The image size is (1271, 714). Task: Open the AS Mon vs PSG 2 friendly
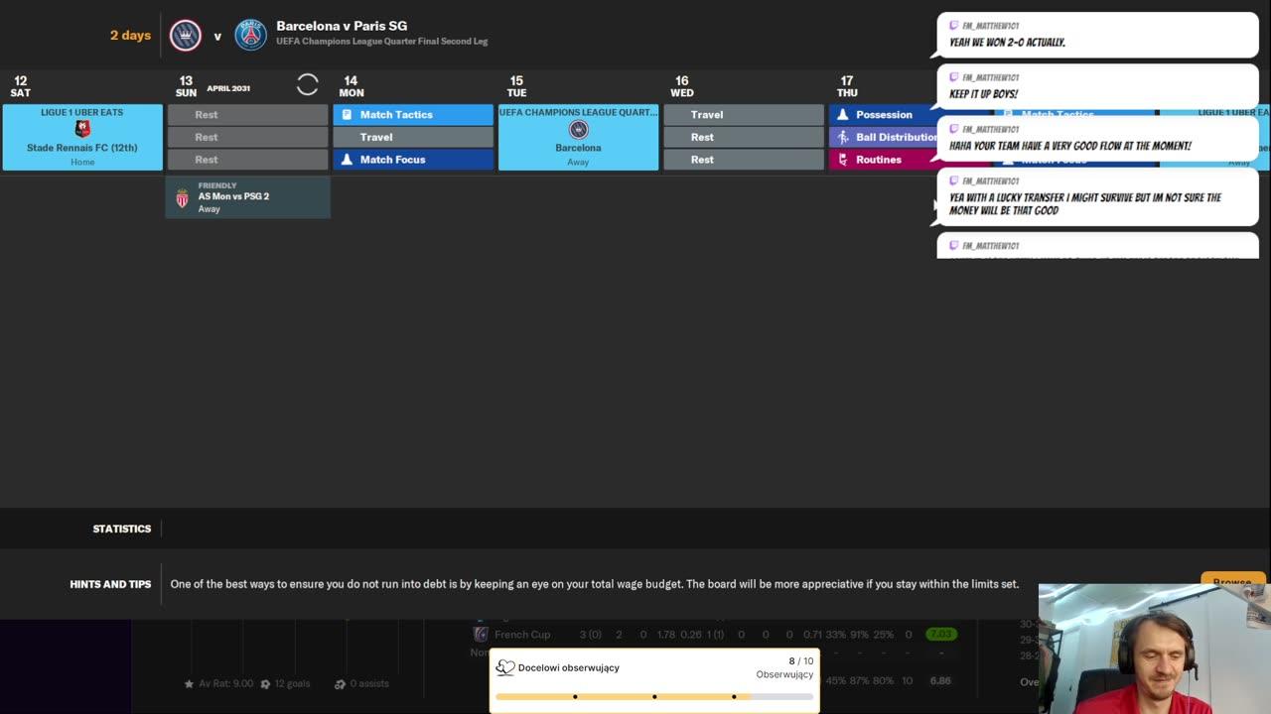(x=247, y=197)
